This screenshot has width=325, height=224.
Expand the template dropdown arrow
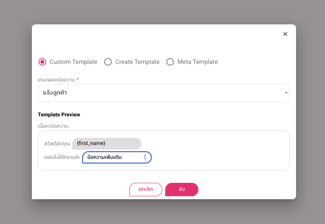click(286, 93)
